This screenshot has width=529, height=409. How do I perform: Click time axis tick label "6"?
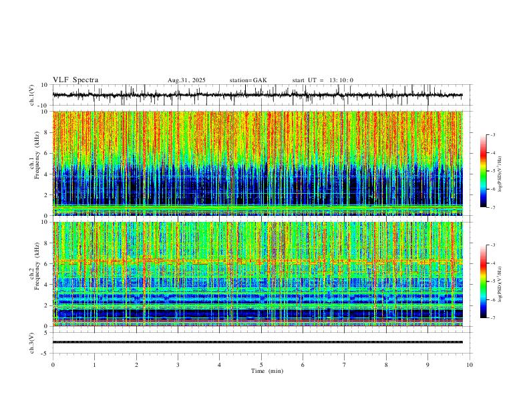[303, 365]
